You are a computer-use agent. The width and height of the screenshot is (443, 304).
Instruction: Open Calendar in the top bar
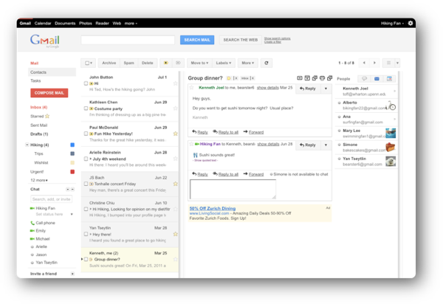[x=43, y=23]
